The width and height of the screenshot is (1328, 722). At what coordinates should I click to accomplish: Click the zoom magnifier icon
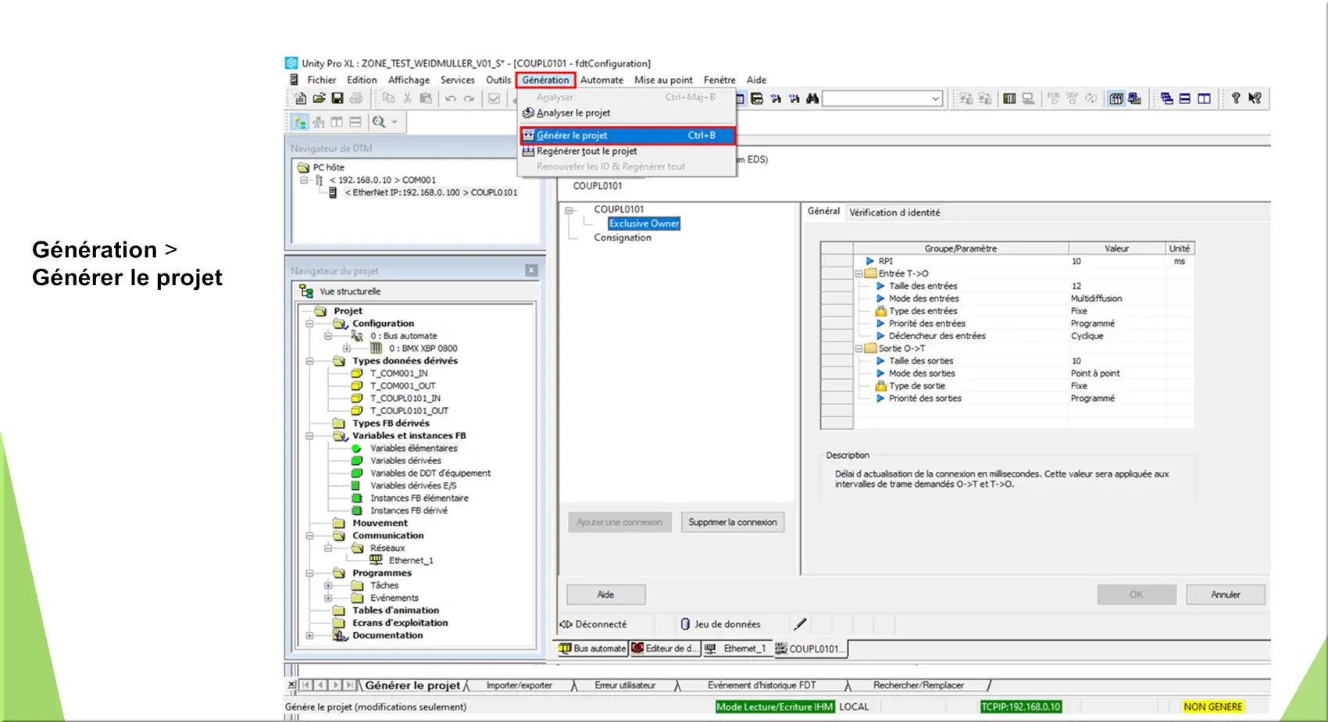click(379, 122)
